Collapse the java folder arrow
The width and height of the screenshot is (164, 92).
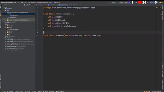[4, 10]
